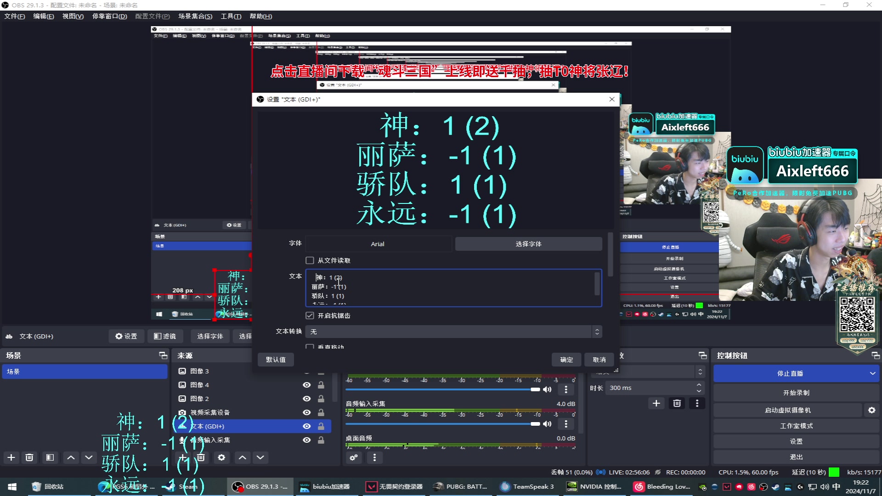Add a new transition with plus icon
The height and width of the screenshot is (496, 882).
point(656,403)
